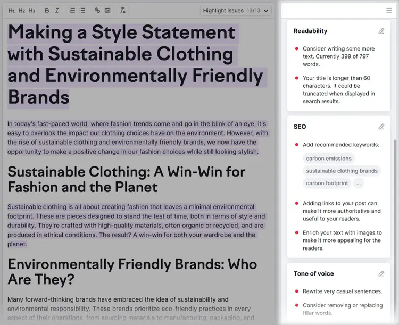Click 'Environmentally Friendly Brands: Who Are They?' heading
Screen dimensions: 399x325
pyautogui.click(x=132, y=272)
